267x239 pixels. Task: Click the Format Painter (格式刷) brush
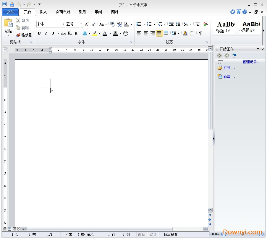pos(24,35)
